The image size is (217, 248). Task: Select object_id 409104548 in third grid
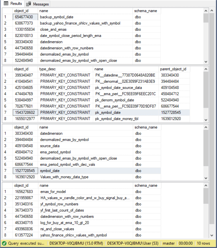[x=25, y=146]
